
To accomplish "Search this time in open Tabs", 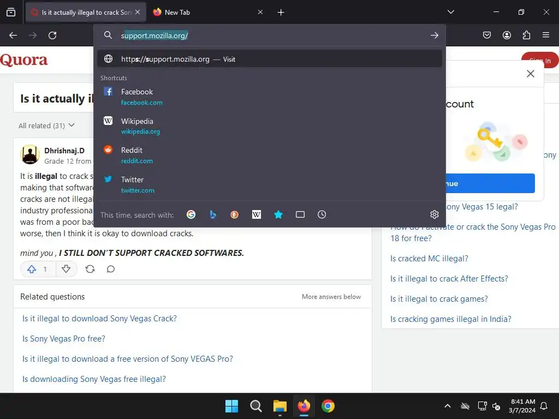I will (300, 214).
